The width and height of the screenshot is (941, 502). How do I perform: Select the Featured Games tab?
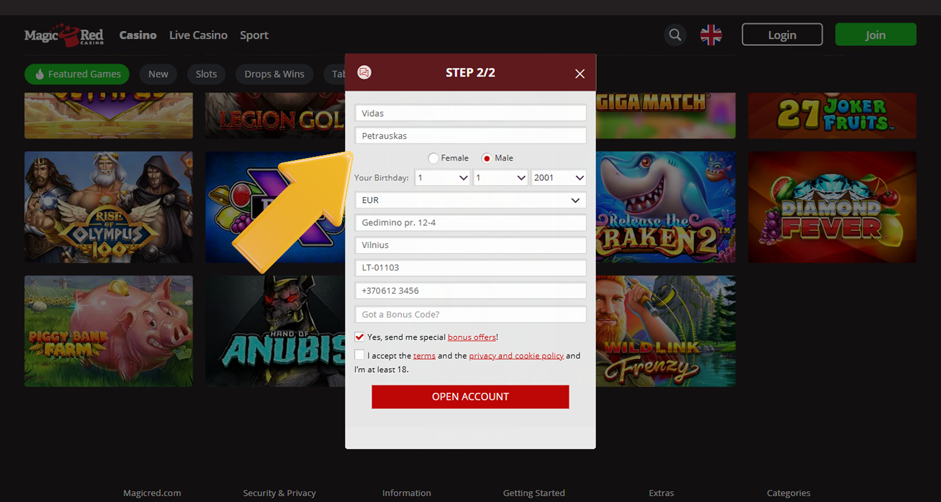click(x=77, y=74)
